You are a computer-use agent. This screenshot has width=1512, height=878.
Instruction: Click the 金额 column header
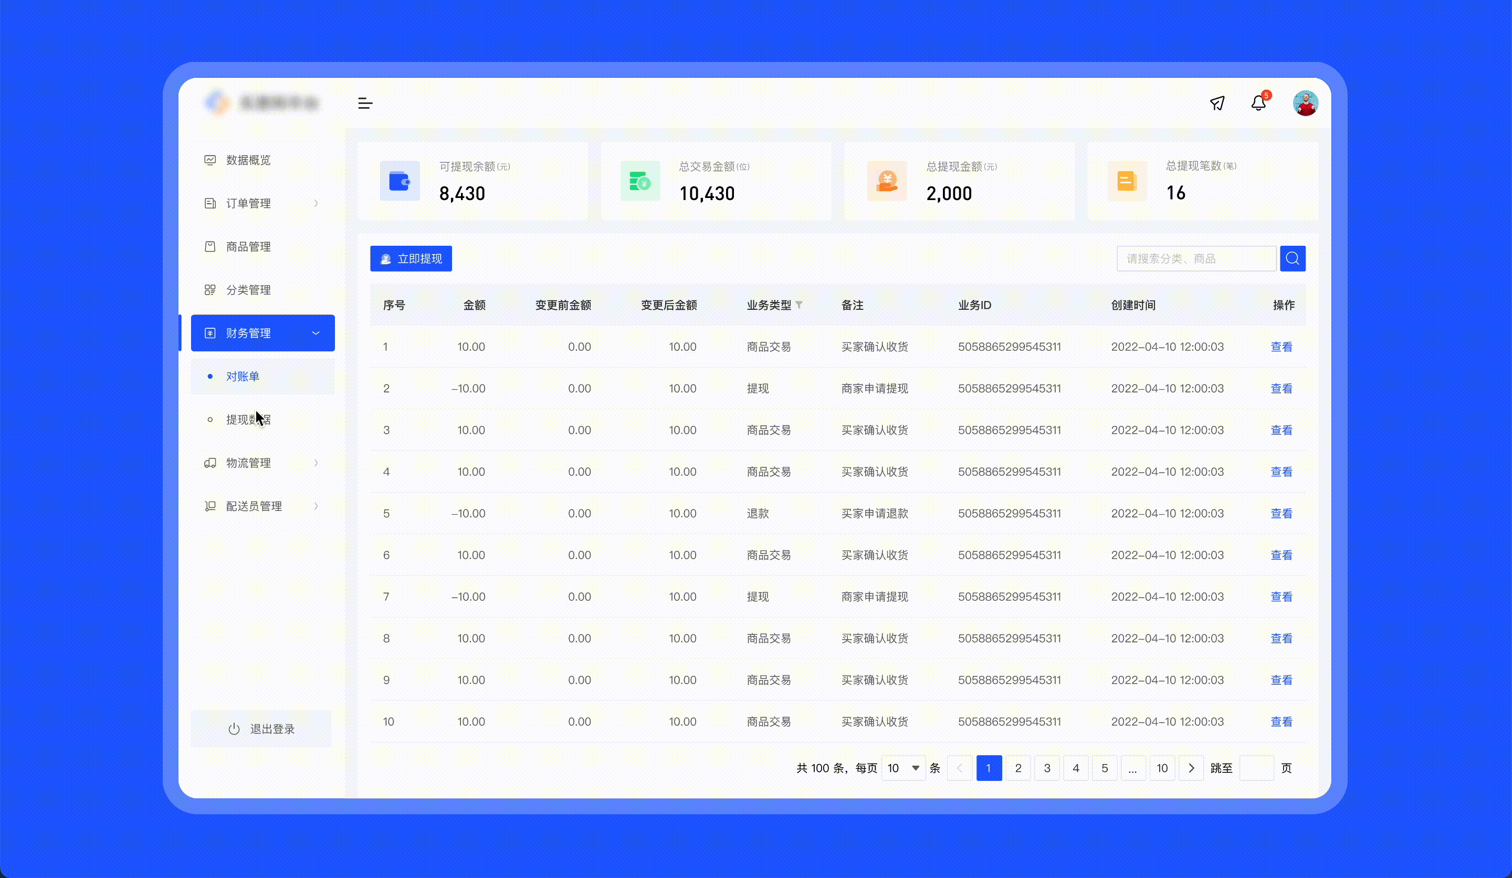click(x=474, y=305)
